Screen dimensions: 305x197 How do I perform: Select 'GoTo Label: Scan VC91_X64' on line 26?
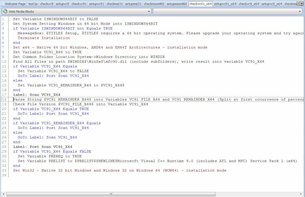pos(47,138)
